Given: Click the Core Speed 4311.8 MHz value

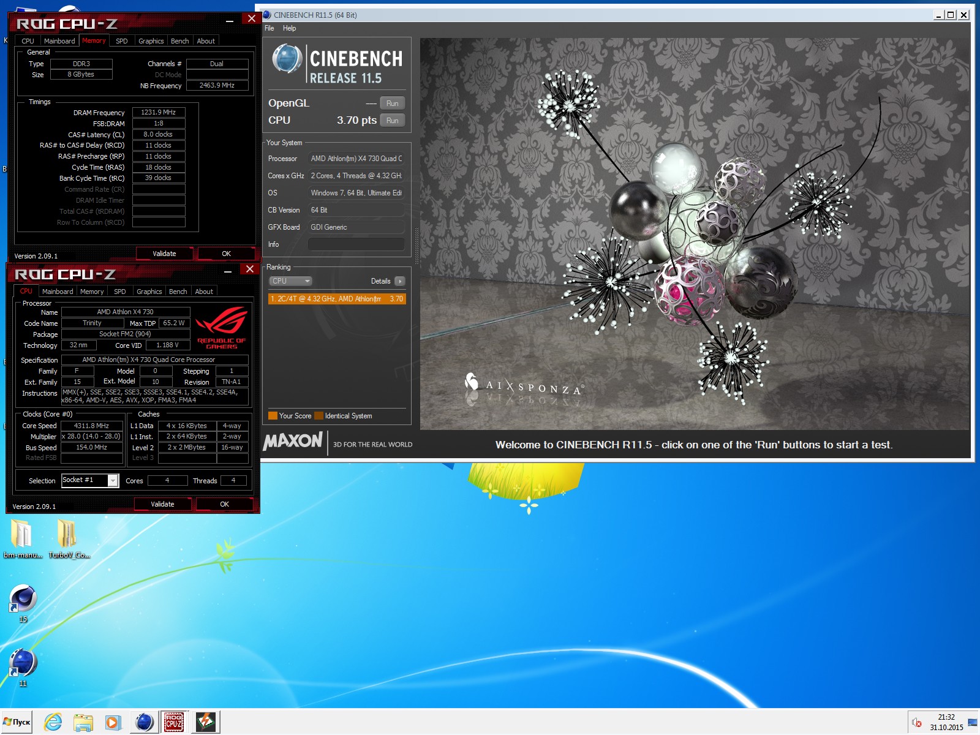Looking at the screenshot, I should coord(91,426).
